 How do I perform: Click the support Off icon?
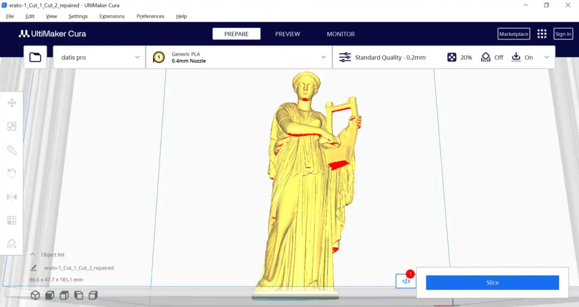point(486,57)
